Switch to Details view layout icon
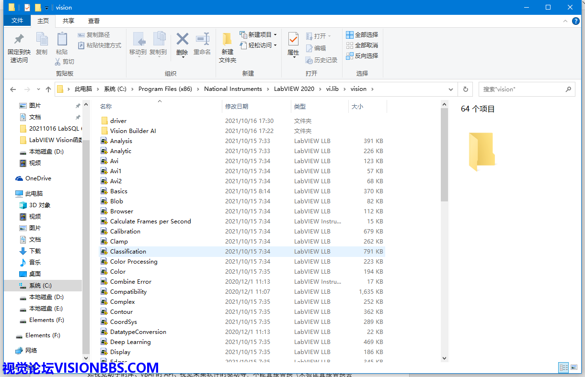 point(563,367)
